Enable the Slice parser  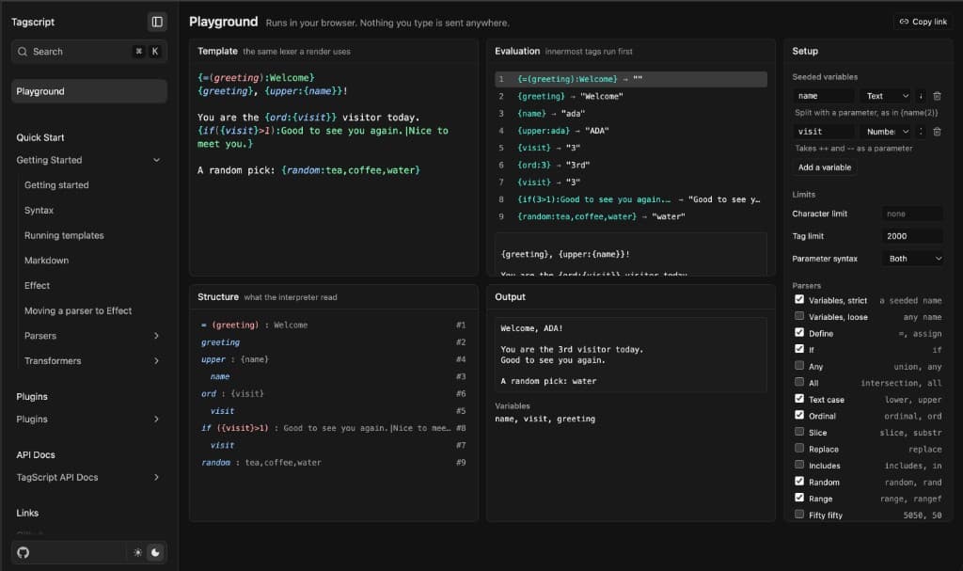[x=799, y=432]
